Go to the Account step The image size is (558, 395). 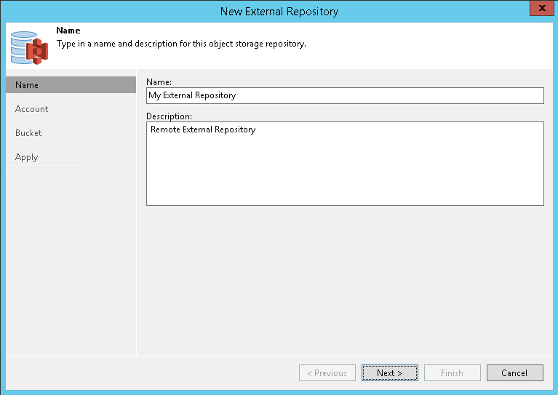tap(32, 109)
